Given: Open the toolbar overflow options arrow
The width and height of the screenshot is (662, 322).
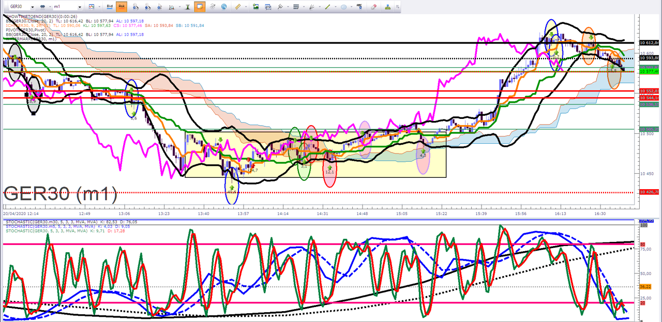Looking at the screenshot, I should click(397, 7).
